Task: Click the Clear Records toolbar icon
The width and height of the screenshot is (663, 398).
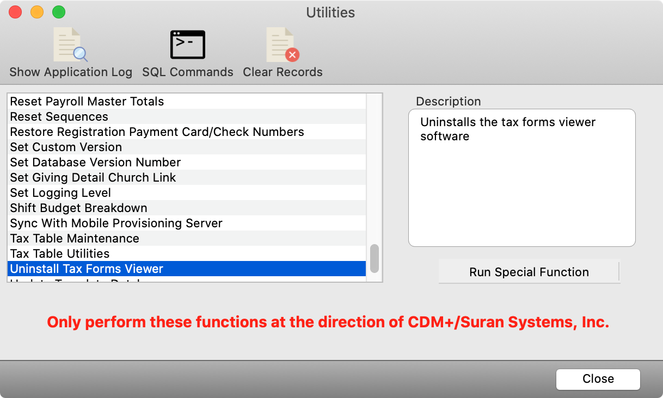Action: (x=283, y=53)
